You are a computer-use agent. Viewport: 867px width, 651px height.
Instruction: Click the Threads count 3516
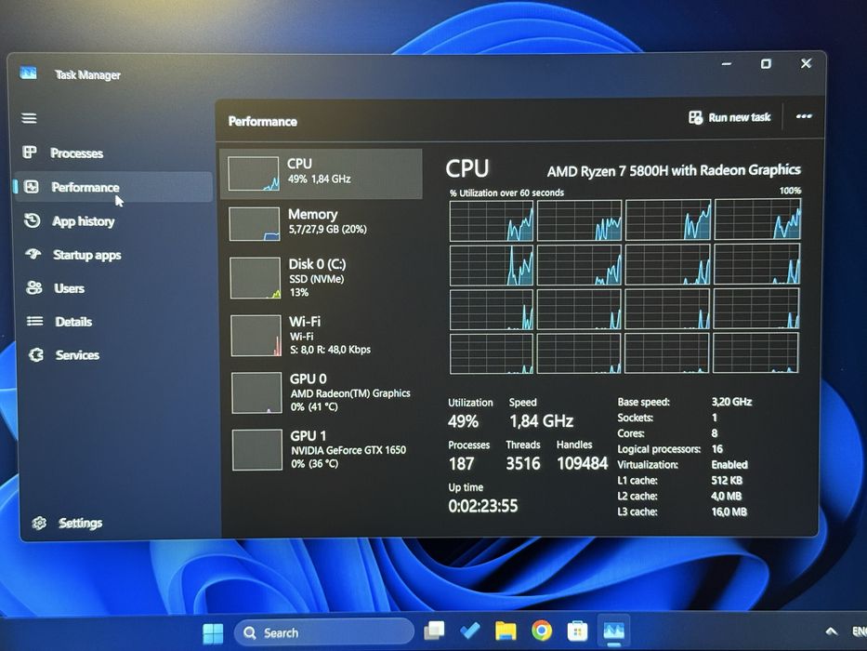coord(523,463)
